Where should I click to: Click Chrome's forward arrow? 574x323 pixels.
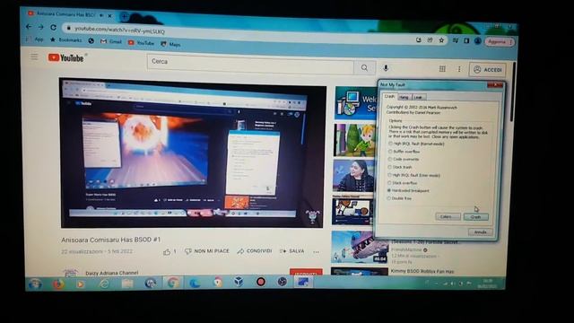point(41,27)
